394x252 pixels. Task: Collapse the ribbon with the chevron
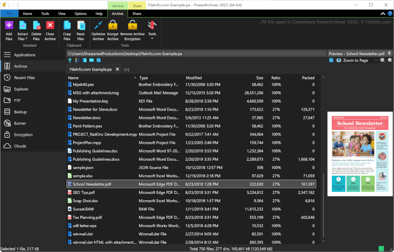pos(382,13)
